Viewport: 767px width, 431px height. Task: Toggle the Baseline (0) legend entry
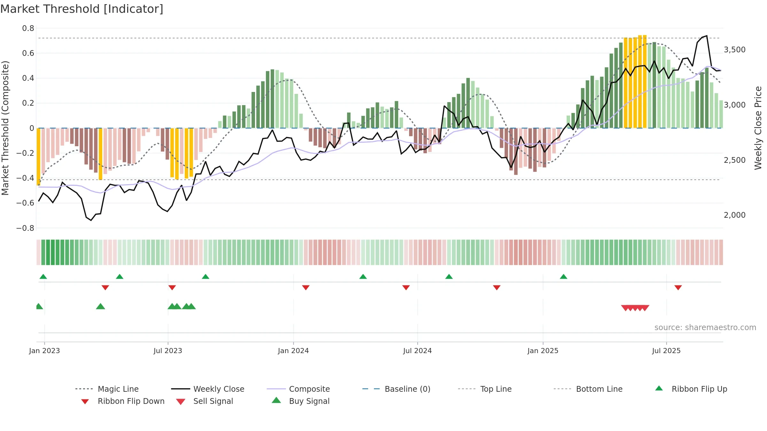[396, 389]
